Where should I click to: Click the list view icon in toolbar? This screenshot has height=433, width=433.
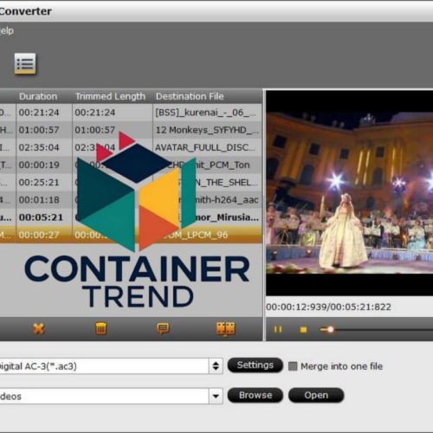[x=25, y=63]
